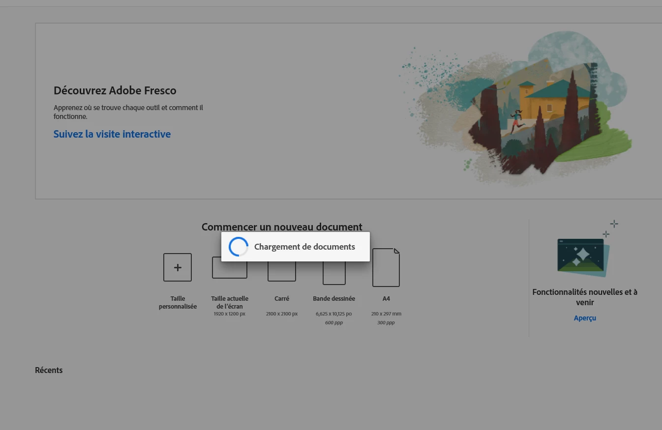Click 'Fonctionnalités nouvelles et à venir' title
Image resolution: width=662 pixels, height=430 pixels.
(x=585, y=297)
